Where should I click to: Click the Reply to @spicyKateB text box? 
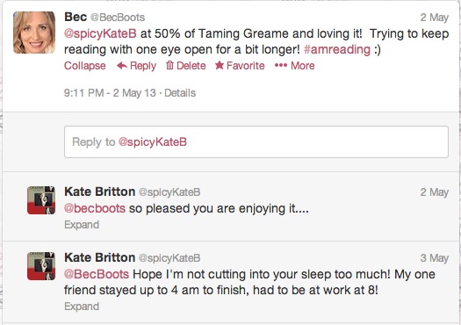point(256,141)
